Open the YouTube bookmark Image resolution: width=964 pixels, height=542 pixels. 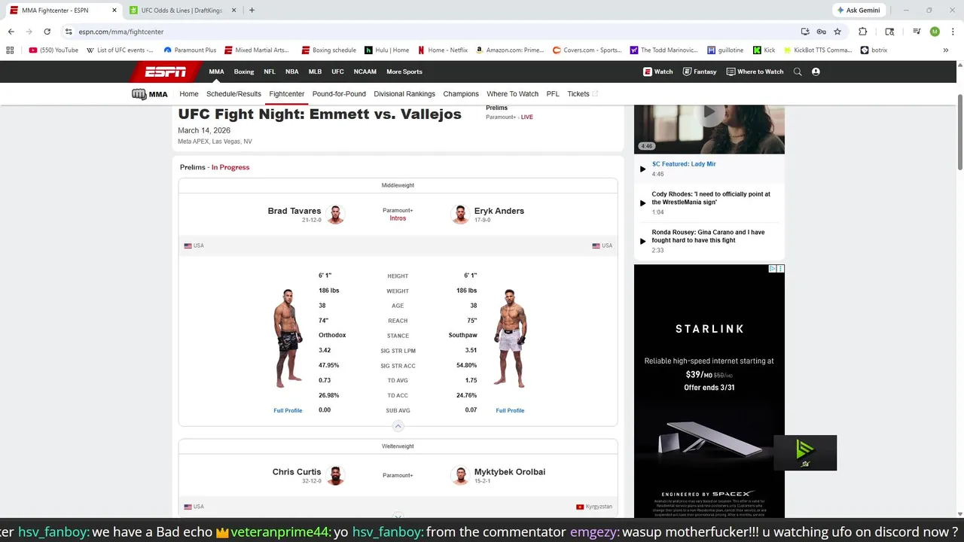[53, 50]
